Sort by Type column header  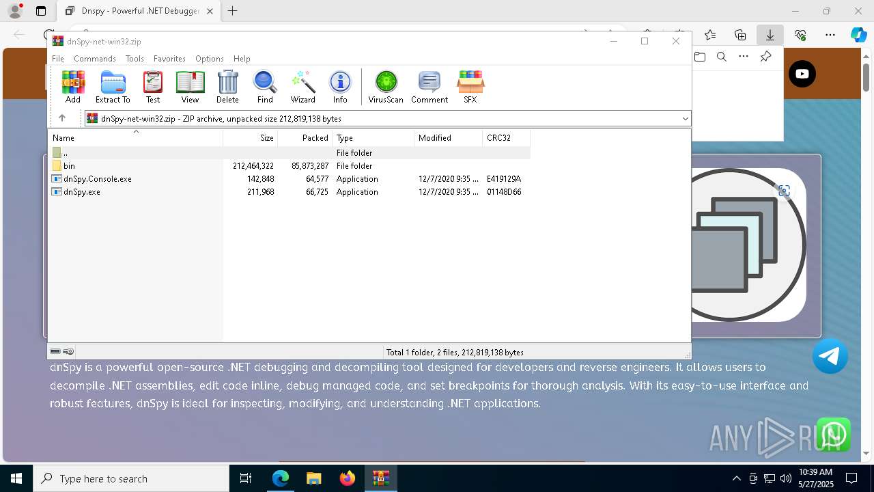373,138
